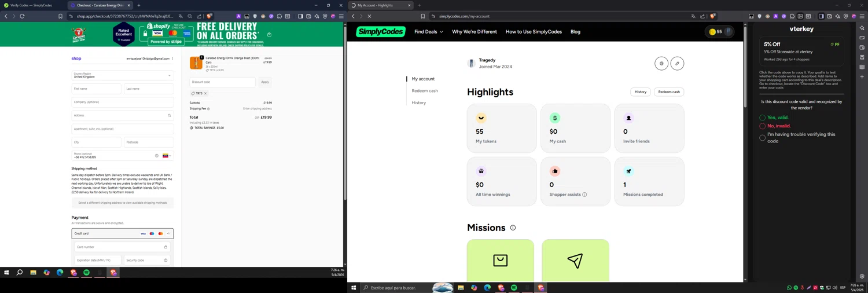Image resolution: width=868 pixels, height=293 pixels.
Task: Select 'Redeem cash' in left sidebar
Action: [x=425, y=91]
